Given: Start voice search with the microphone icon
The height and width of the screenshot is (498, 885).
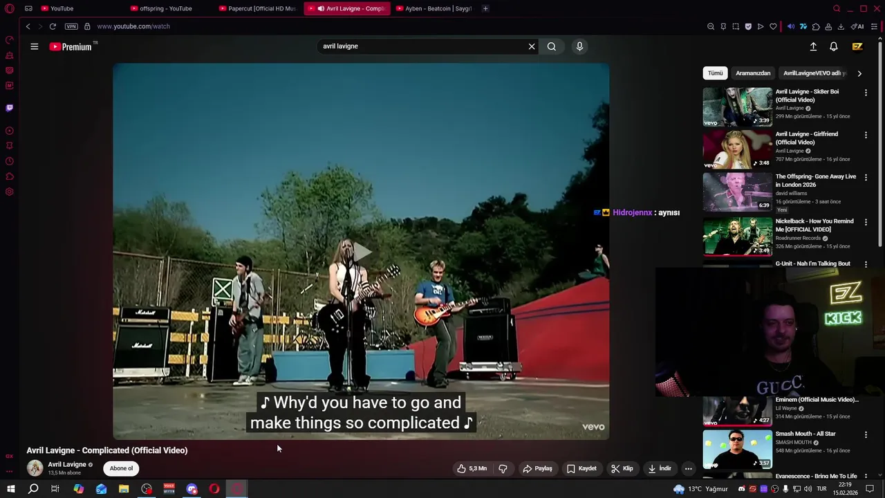Looking at the screenshot, I should 579,46.
